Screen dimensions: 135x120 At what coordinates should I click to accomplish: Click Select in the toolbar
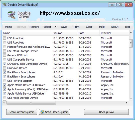(x=47, y=27)
